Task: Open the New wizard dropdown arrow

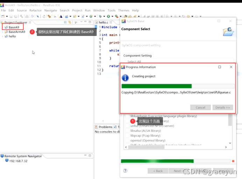Action: click(7, 16)
